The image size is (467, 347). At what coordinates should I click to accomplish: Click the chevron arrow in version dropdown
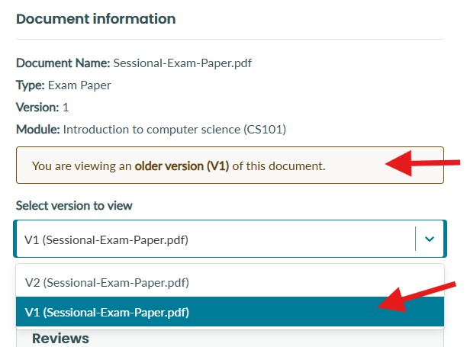(x=429, y=239)
